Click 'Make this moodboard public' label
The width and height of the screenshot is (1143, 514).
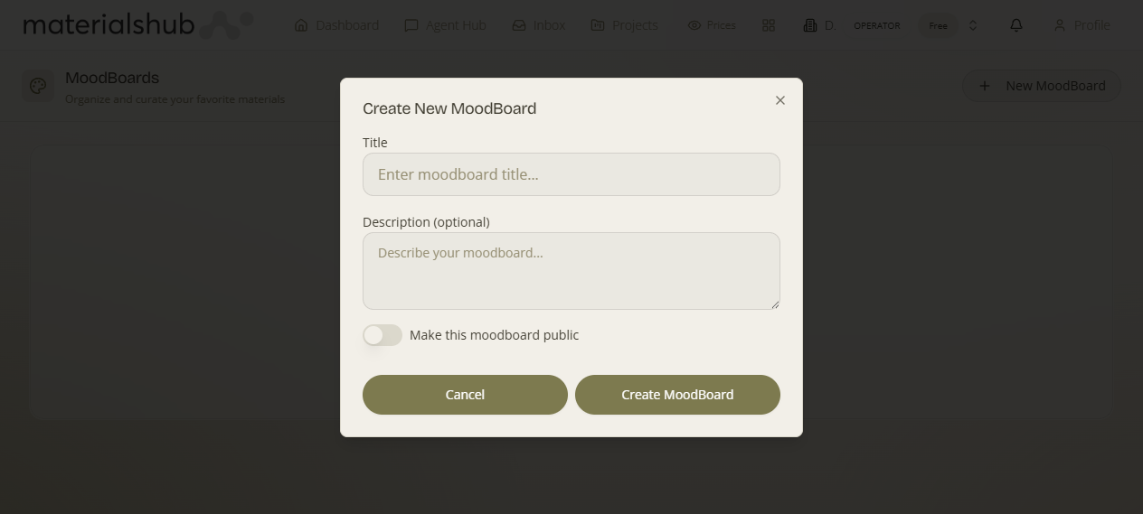tap(494, 335)
